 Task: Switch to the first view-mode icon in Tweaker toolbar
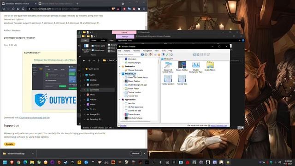pos(195,54)
